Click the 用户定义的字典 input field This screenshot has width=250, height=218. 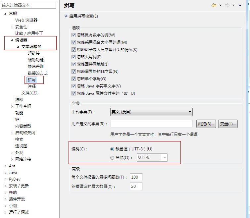click(151, 124)
